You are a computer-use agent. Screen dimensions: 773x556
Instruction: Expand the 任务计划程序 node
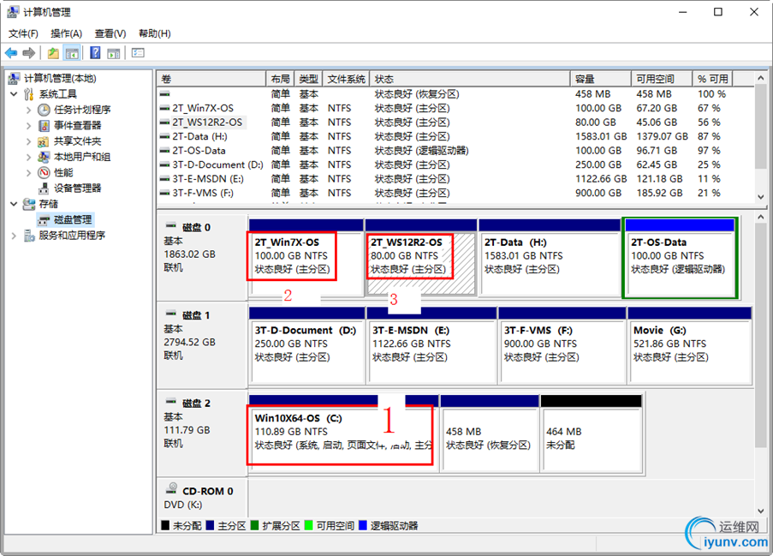[x=29, y=110]
